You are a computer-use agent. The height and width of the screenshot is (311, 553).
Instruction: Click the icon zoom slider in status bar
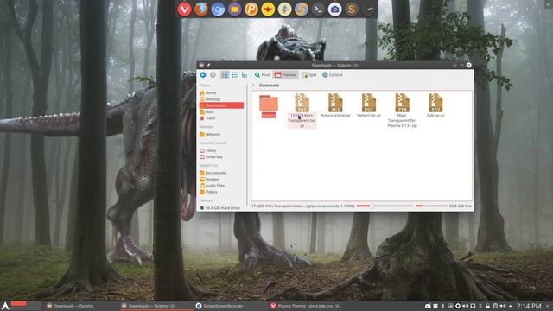click(385, 206)
